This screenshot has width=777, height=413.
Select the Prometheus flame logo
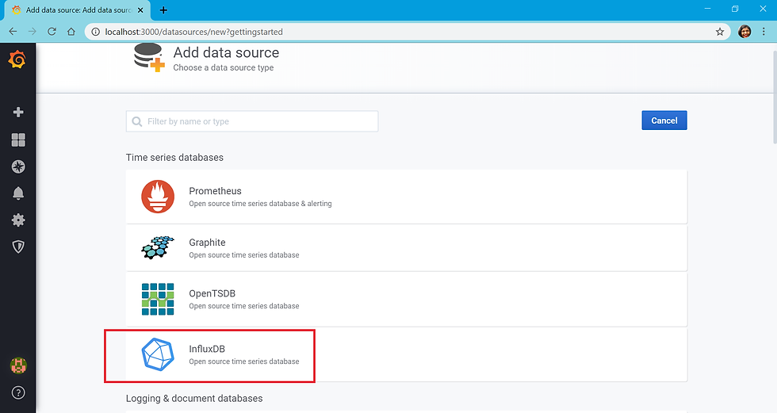coord(158,197)
